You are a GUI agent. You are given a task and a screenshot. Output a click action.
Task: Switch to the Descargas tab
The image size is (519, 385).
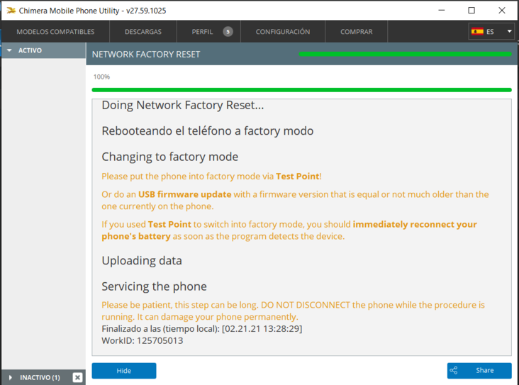pos(143,32)
